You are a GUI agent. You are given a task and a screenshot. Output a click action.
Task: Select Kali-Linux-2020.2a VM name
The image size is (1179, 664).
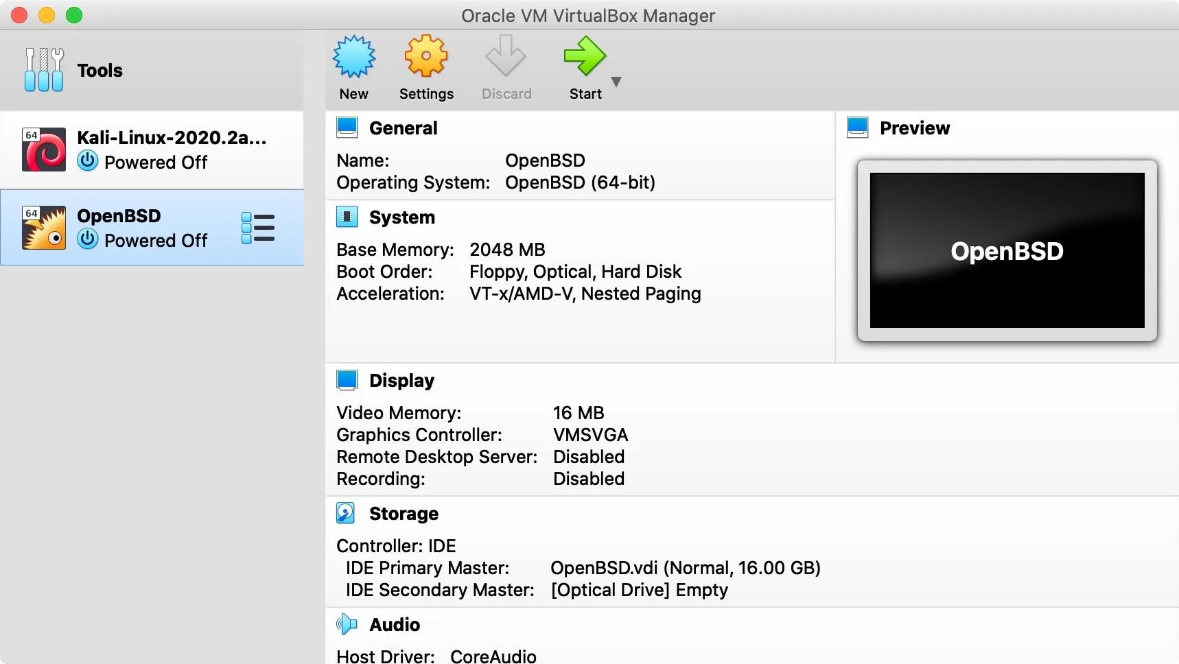pyautogui.click(x=172, y=138)
